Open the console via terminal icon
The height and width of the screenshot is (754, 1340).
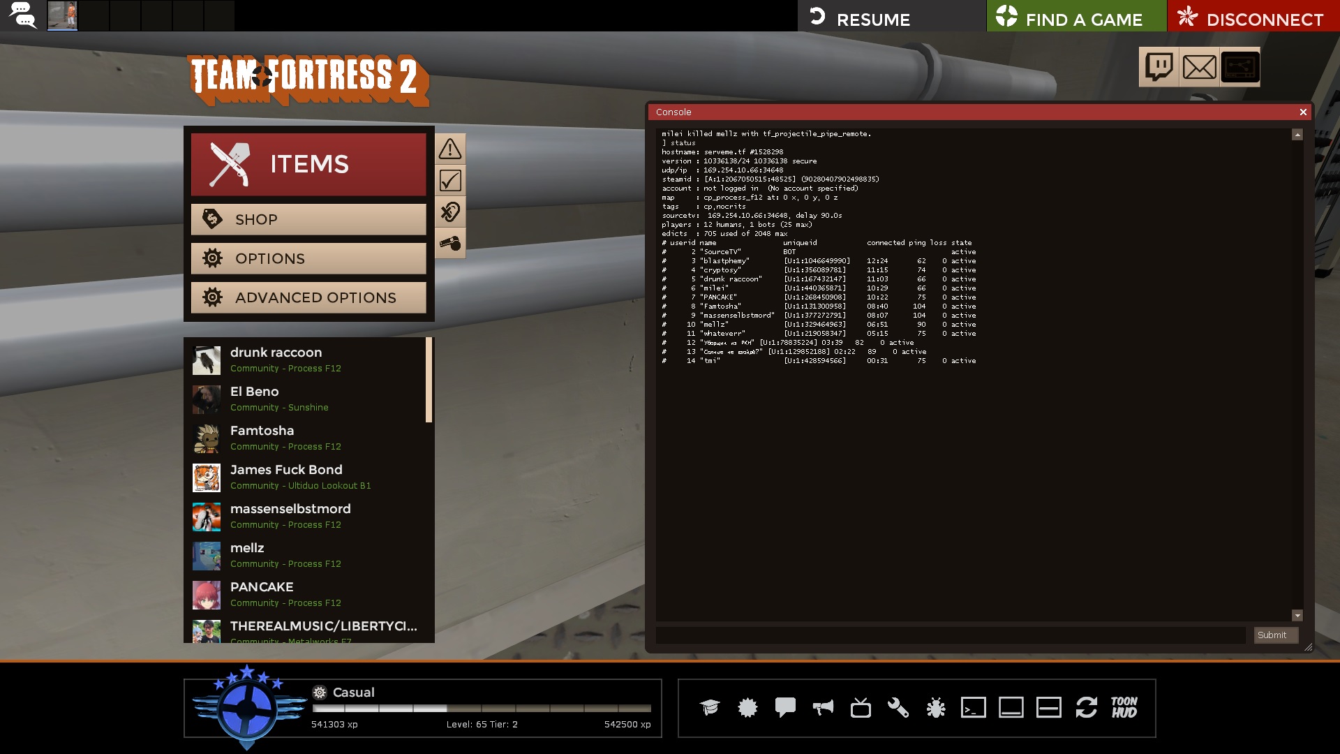click(x=973, y=708)
